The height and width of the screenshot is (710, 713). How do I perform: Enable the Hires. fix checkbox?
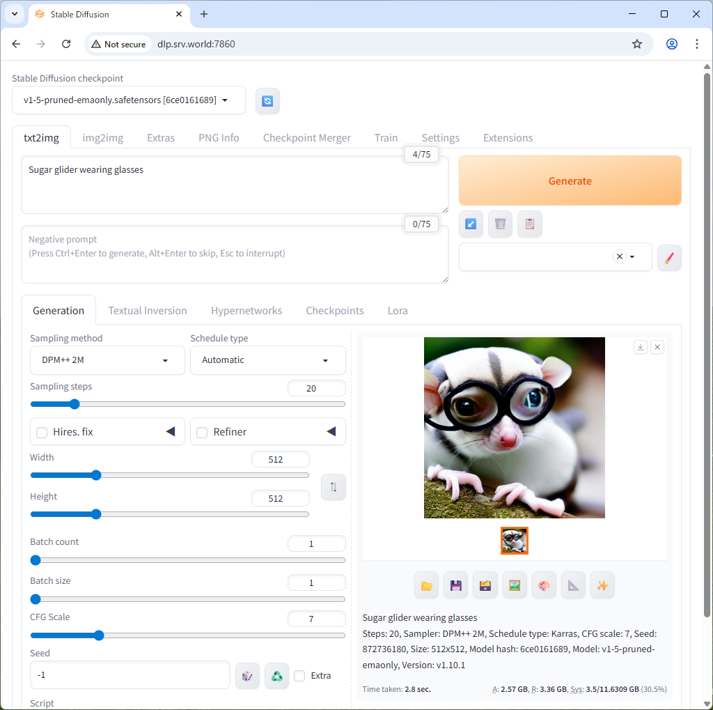click(x=42, y=431)
